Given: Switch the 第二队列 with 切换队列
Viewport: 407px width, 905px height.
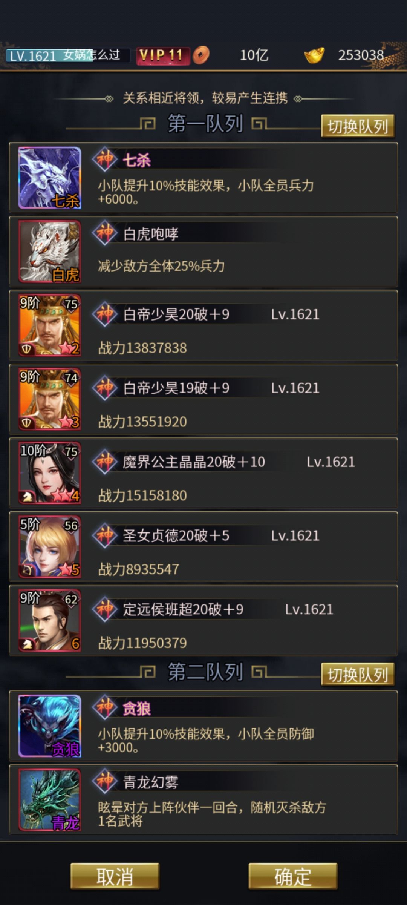Looking at the screenshot, I should [358, 675].
